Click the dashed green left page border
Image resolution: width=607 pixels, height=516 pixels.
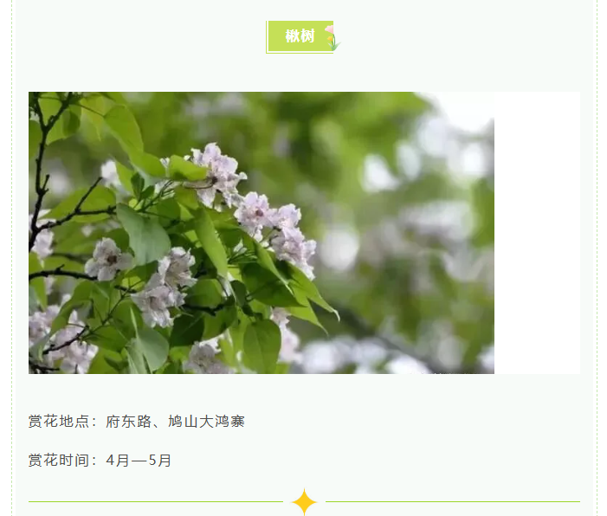(x=12, y=258)
